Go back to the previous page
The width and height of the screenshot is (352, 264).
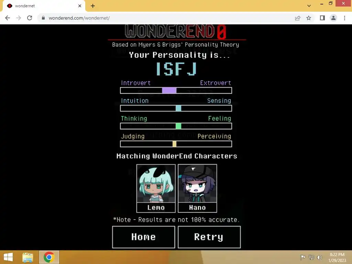pyautogui.click(x=8, y=18)
